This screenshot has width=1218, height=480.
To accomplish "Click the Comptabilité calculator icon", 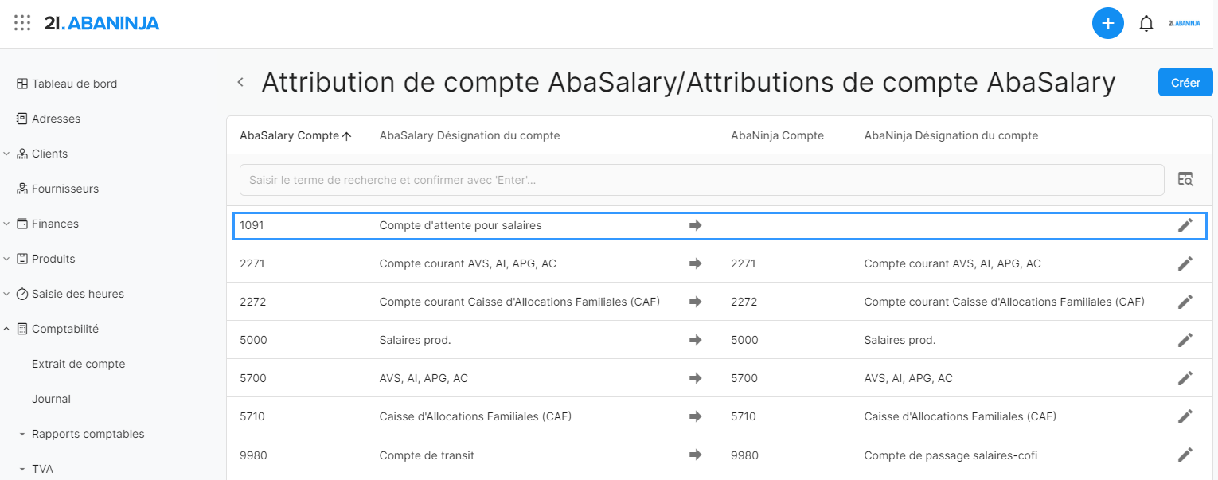I will [x=22, y=329].
